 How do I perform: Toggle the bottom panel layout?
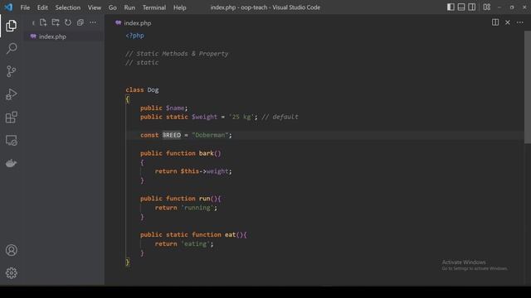(461, 7)
